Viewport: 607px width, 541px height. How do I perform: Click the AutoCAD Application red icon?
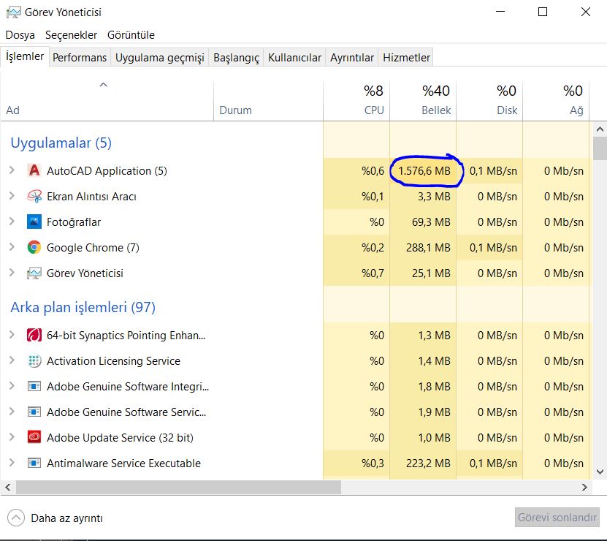coord(34,171)
